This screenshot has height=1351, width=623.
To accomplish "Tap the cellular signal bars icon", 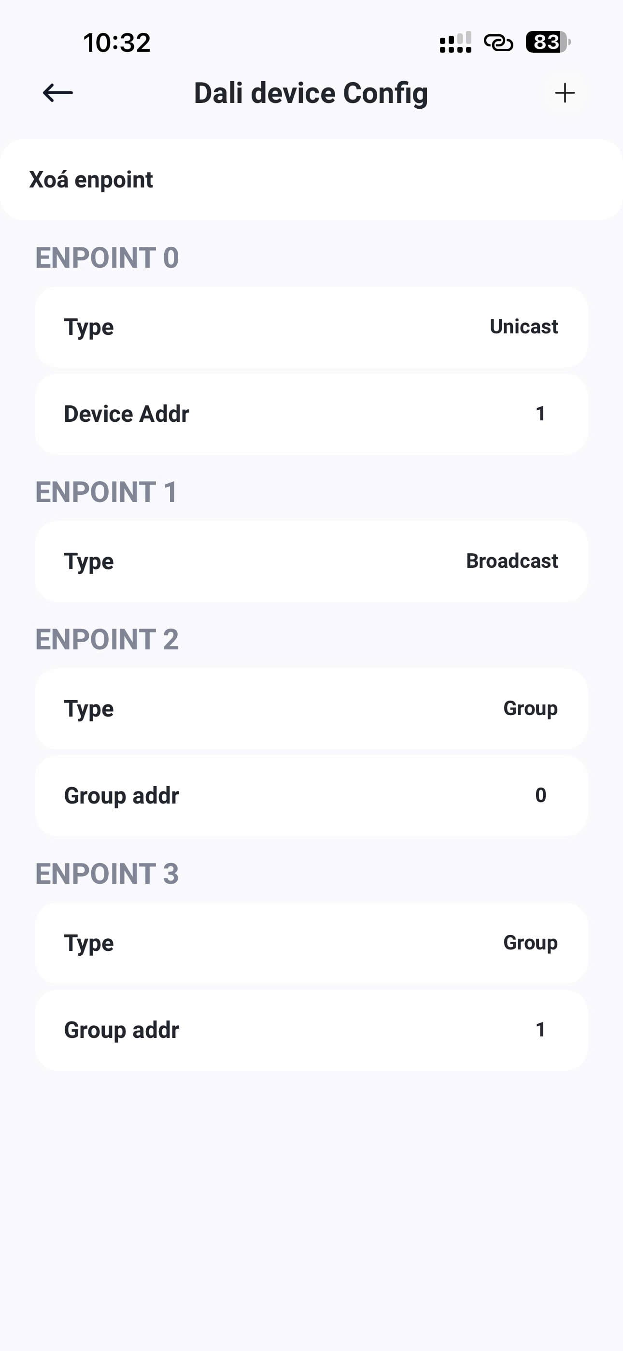I will (x=455, y=42).
